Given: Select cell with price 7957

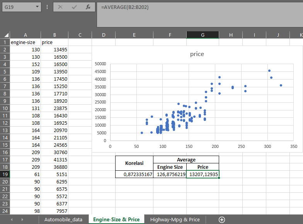Looking at the screenshot, I should pos(54,211).
